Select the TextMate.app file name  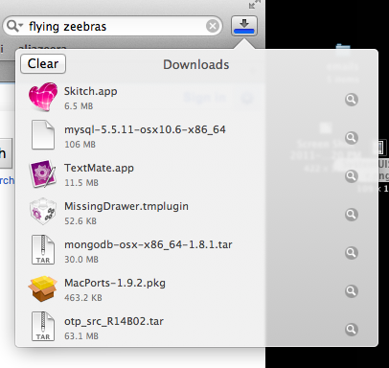pos(99,169)
